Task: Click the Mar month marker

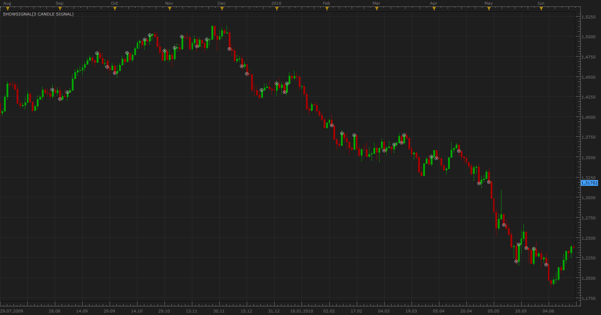Action: pyautogui.click(x=377, y=9)
